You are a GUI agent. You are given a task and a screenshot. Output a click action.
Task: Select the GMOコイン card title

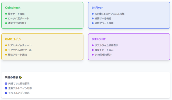tap(13, 39)
